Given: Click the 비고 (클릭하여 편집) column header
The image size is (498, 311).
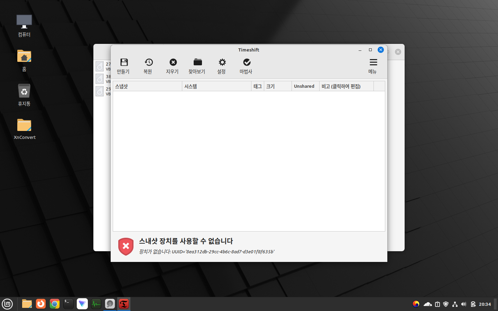Looking at the screenshot, I should coord(346,86).
